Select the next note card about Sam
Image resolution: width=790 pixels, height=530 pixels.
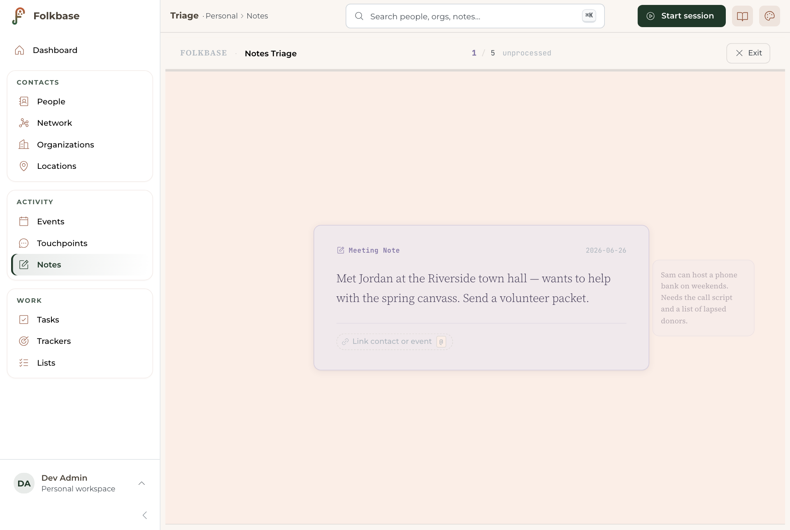(x=703, y=298)
